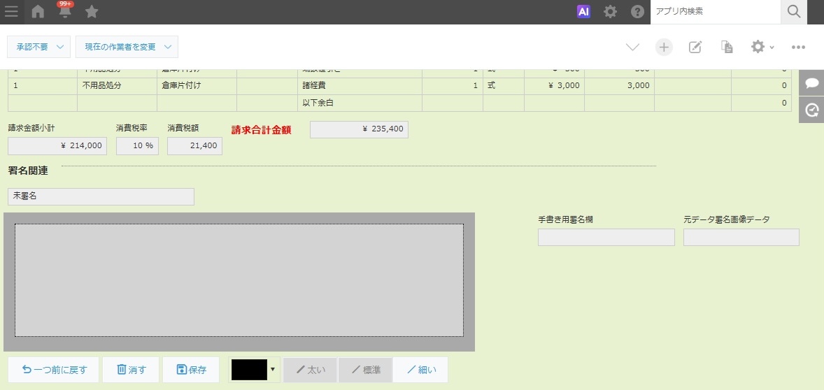The width and height of the screenshot is (824, 390).
Task: Edit the record with pencil icon
Action: click(x=695, y=48)
